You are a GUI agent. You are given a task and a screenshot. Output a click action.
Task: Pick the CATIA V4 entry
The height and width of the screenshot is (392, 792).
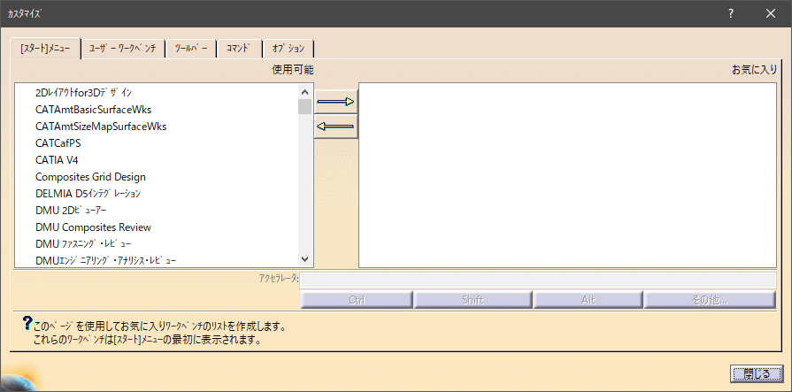click(x=58, y=159)
